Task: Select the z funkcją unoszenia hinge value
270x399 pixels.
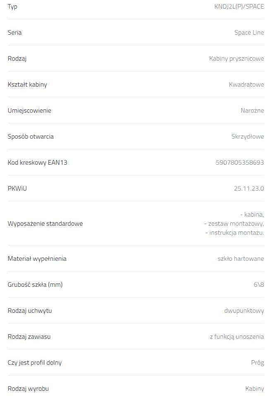Action: [x=237, y=337]
